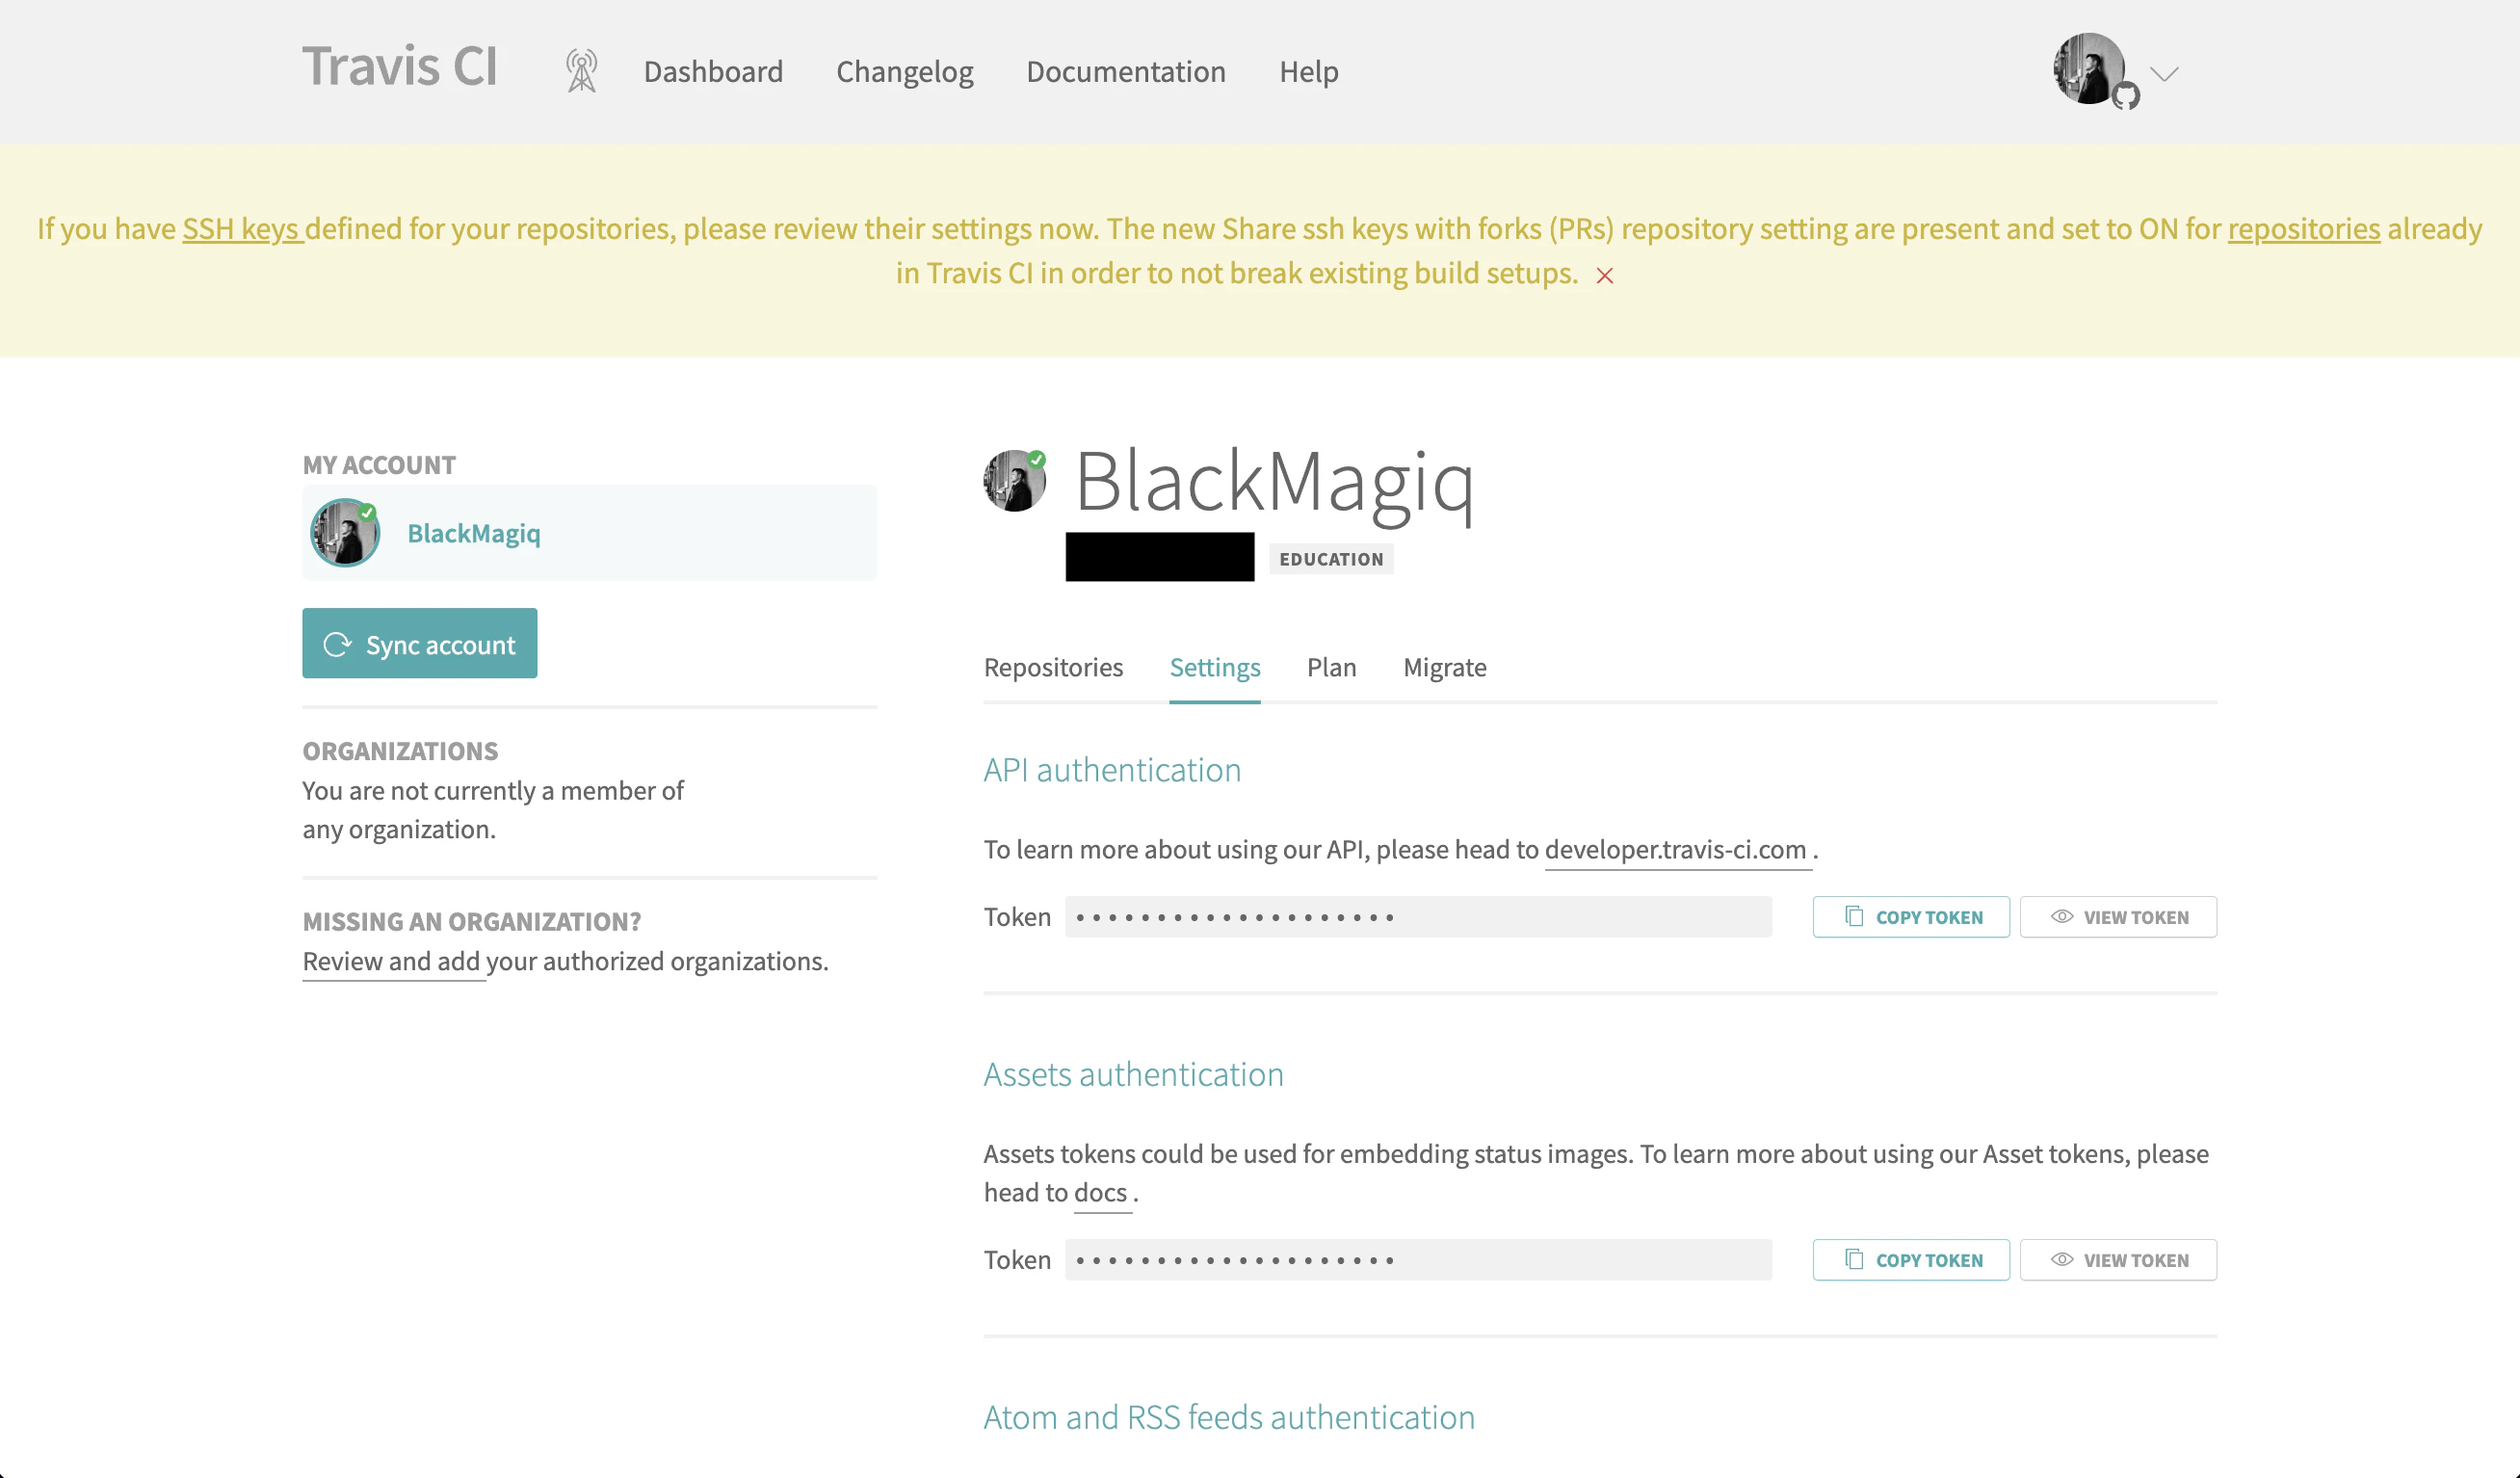This screenshot has height=1478, width=2520.
Task: Reveal the API authentication token
Action: click(x=2118, y=917)
